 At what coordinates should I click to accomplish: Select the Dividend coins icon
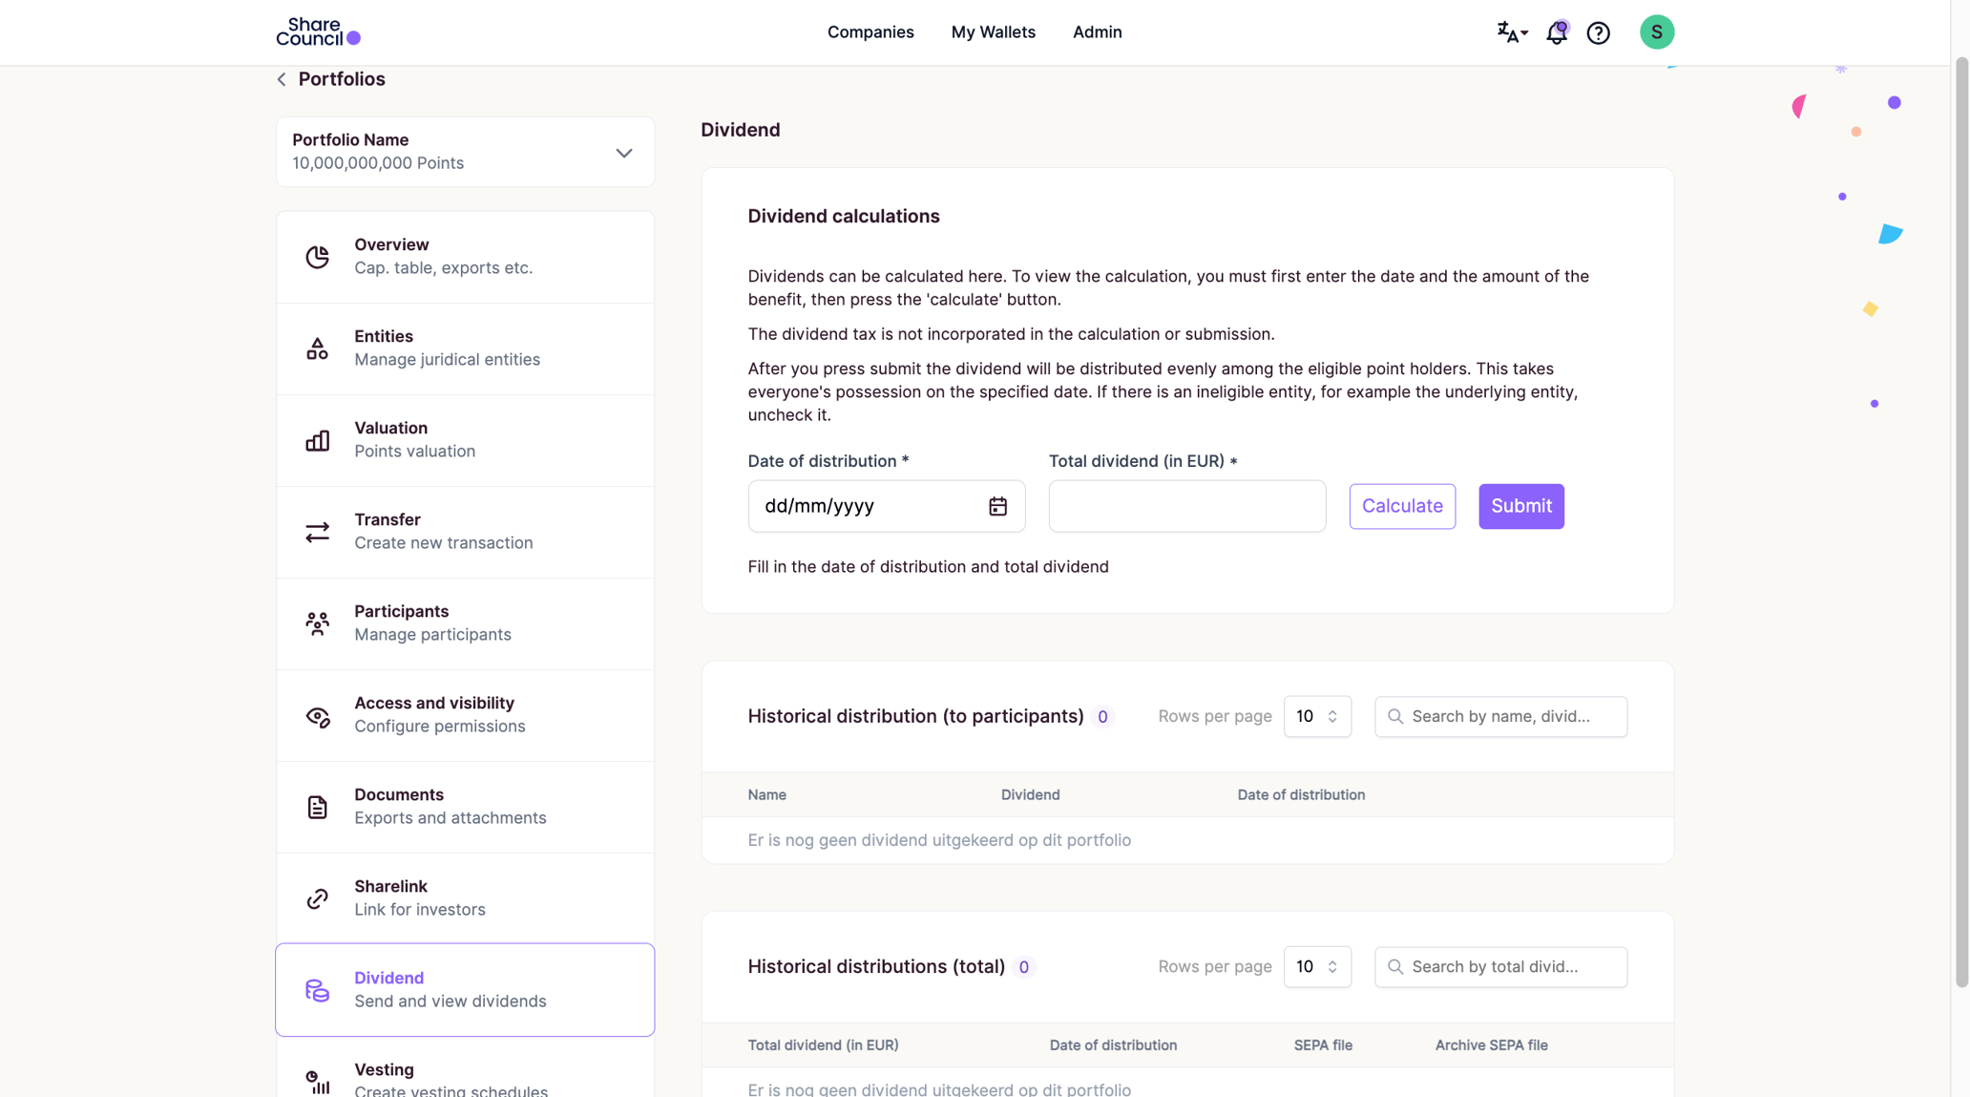point(318,990)
